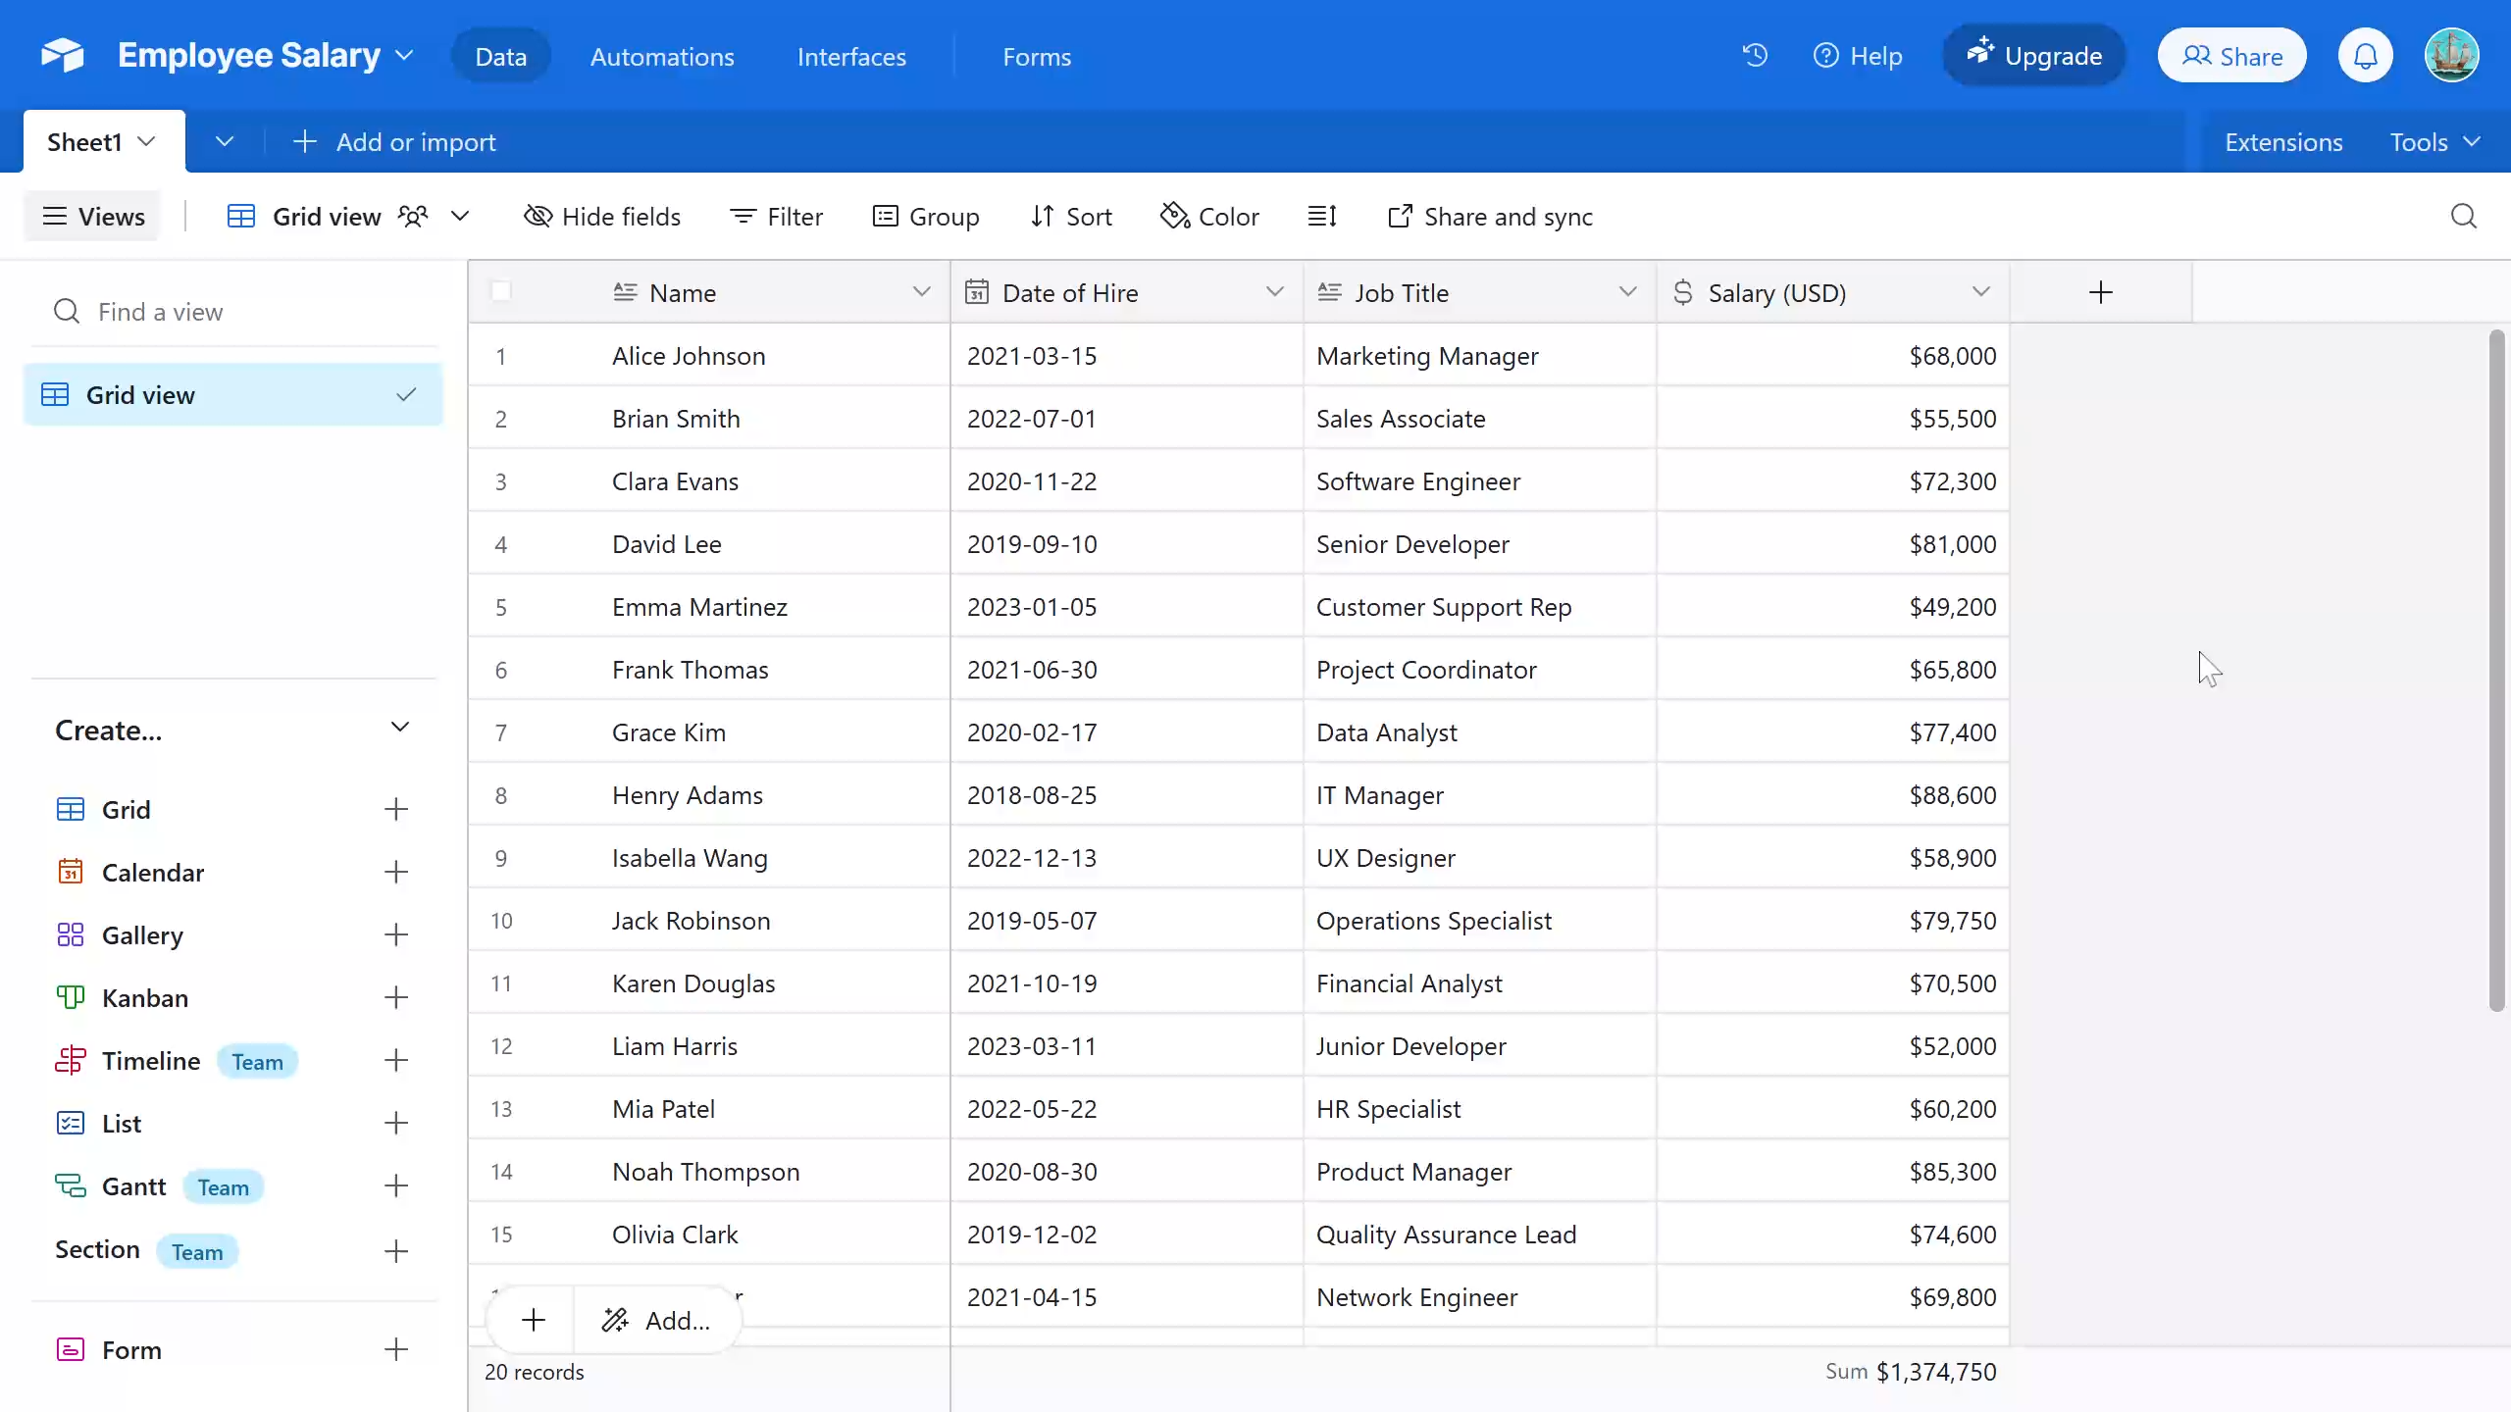Image resolution: width=2511 pixels, height=1412 pixels.
Task: Toggle the select all records checkbox
Action: point(500,291)
